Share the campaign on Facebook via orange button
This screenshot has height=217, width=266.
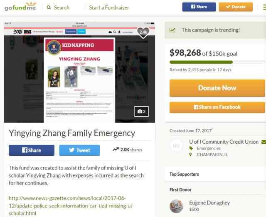(217, 107)
